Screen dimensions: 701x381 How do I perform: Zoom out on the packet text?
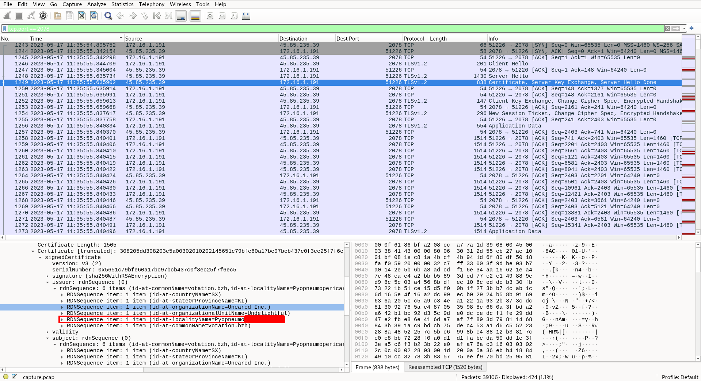(x=222, y=16)
